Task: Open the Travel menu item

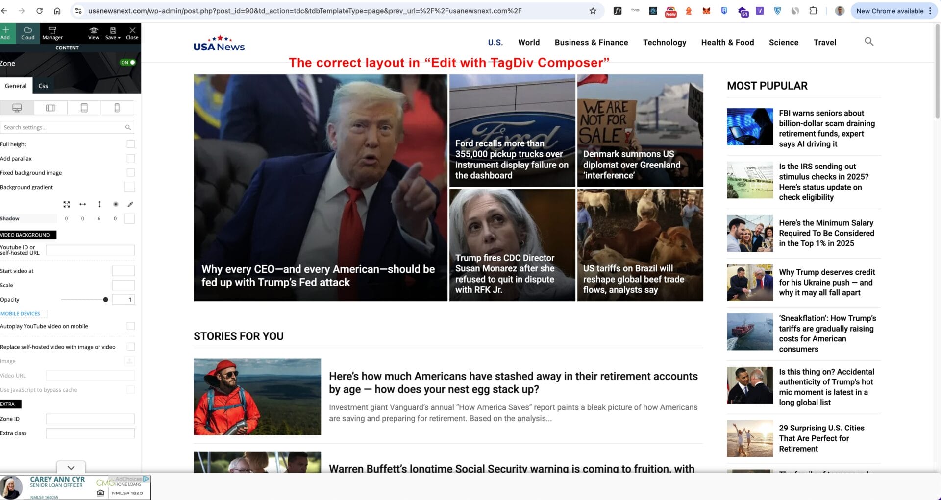Action: (825, 42)
